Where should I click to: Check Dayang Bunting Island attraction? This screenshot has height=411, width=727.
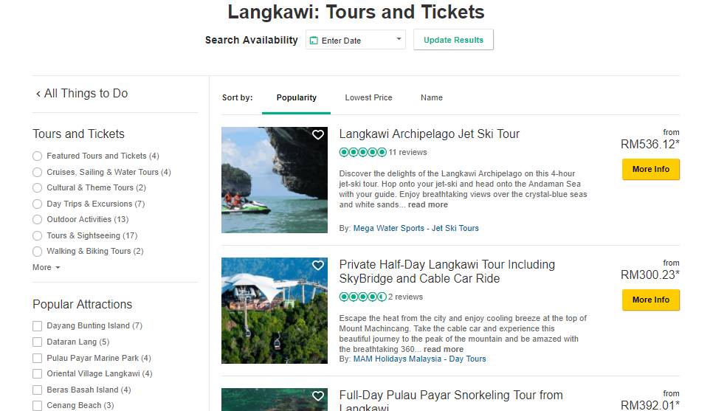point(37,326)
